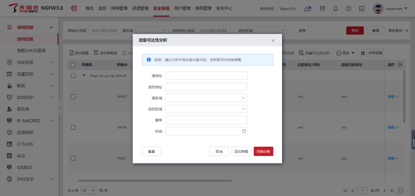The height and width of the screenshot is (196, 415).
Task: Open the page size 50 dropdown
Action: 88,190
